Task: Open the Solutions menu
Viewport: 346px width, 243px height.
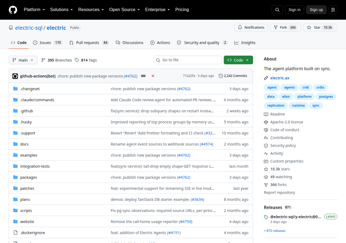Action: coord(61,10)
